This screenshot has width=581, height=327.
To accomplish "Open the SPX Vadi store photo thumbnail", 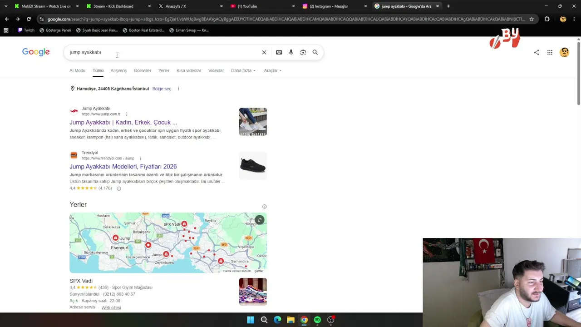I will 253,292.
